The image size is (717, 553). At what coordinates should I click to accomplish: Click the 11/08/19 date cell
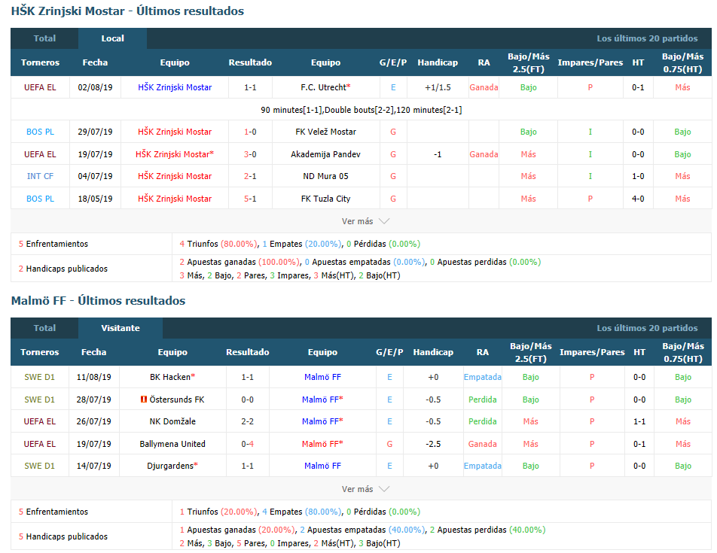click(93, 377)
